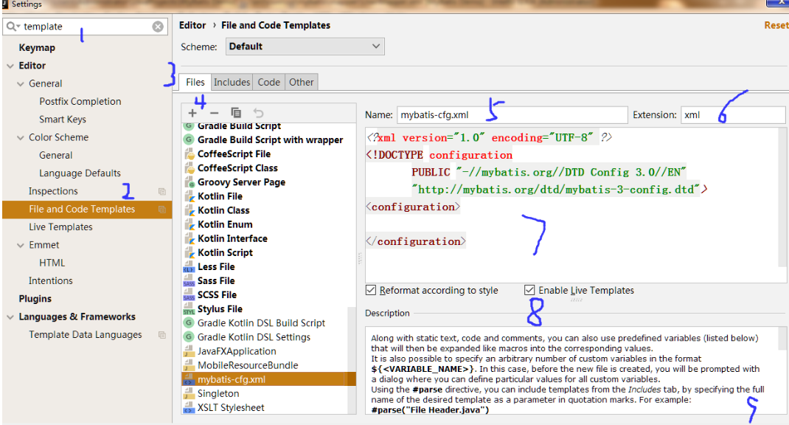Click the CoffeeScript File icon

[x=189, y=153]
